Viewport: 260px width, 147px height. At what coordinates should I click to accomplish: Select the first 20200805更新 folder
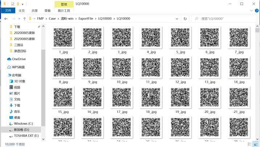pyautogui.click(x=24, y=33)
